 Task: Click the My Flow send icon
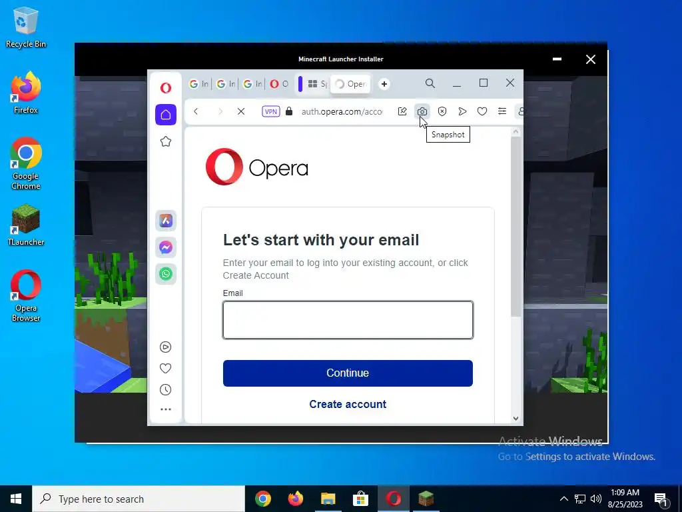(462, 111)
